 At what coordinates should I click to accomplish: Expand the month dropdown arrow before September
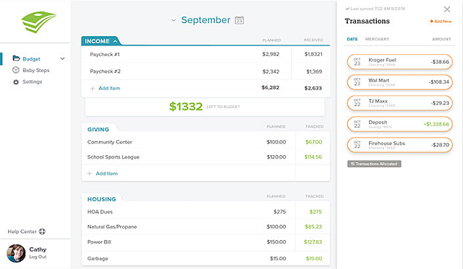(x=174, y=20)
